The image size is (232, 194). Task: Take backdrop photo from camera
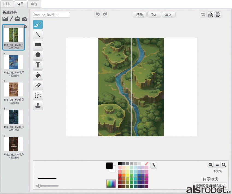25,19
